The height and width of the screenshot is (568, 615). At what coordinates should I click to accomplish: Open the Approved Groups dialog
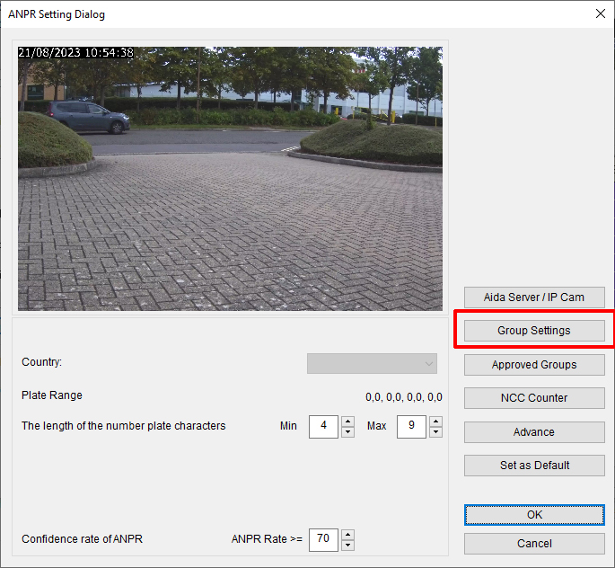pos(534,365)
